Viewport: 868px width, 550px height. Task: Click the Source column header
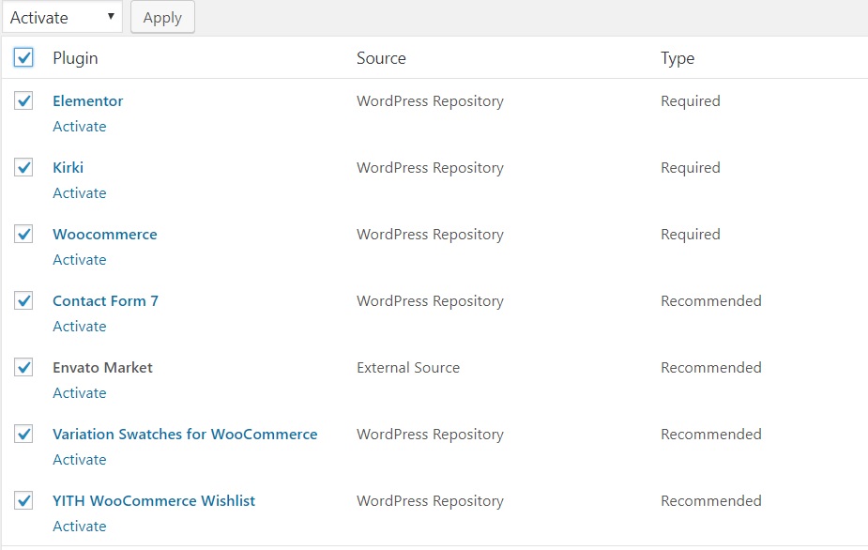381,58
